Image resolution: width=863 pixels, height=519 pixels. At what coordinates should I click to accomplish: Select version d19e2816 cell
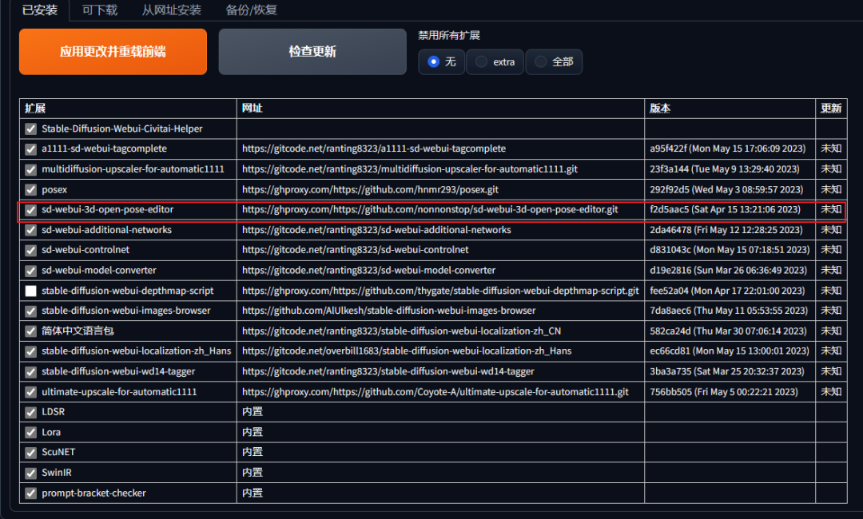(x=728, y=270)
